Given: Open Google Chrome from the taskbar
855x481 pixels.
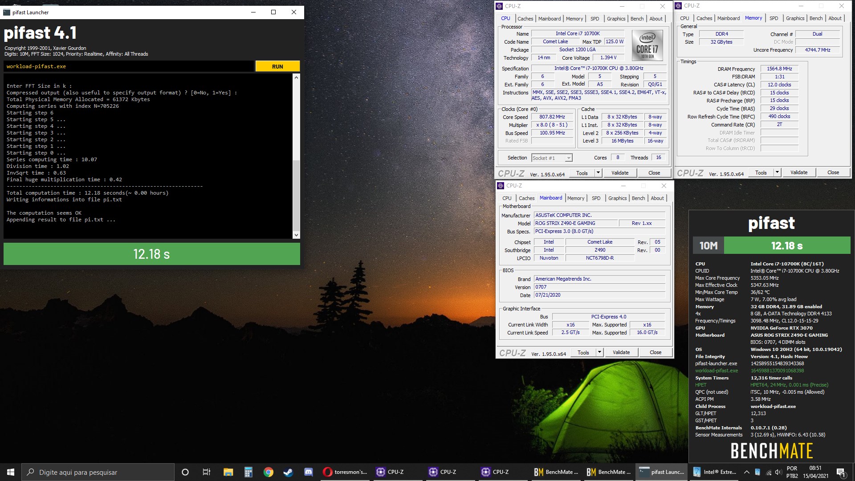Looking at the screenshot, I should coord(268,472).
